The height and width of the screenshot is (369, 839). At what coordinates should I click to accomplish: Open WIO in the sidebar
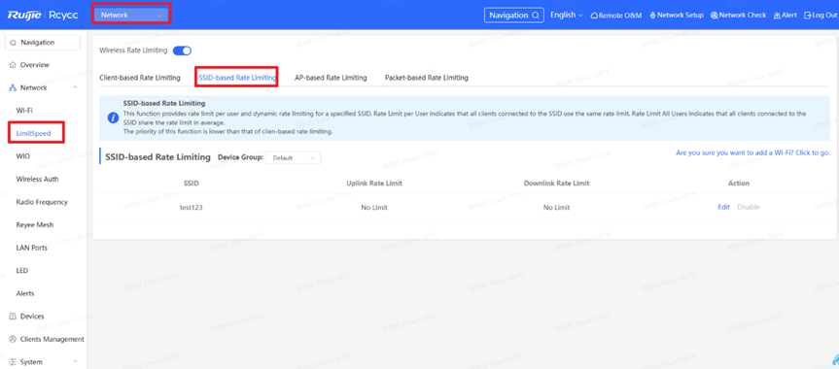pyautogui.click(x=23, y=156)
